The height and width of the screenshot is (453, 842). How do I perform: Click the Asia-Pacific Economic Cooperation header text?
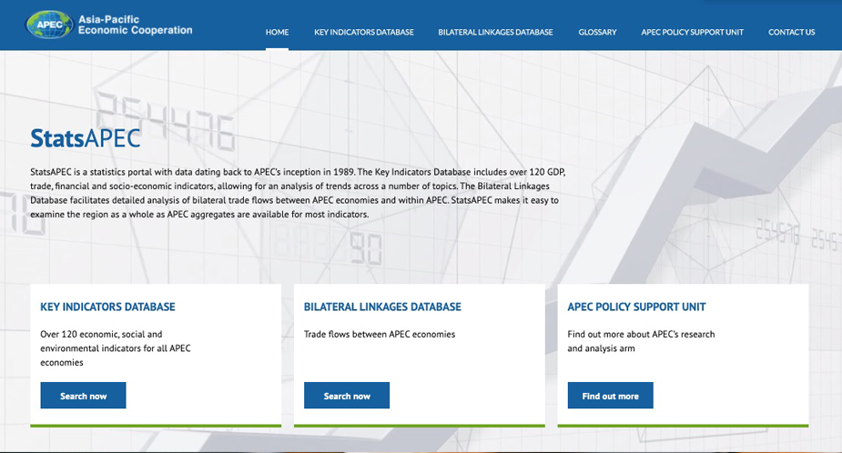(136, 25)
